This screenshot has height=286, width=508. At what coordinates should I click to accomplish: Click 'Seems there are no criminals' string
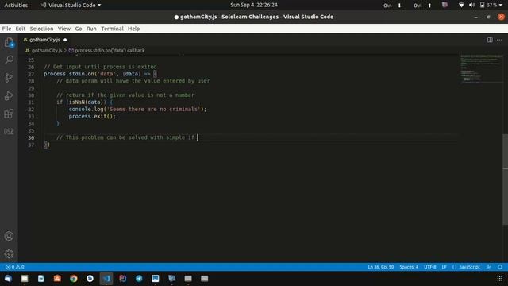(x=153, y=110)
